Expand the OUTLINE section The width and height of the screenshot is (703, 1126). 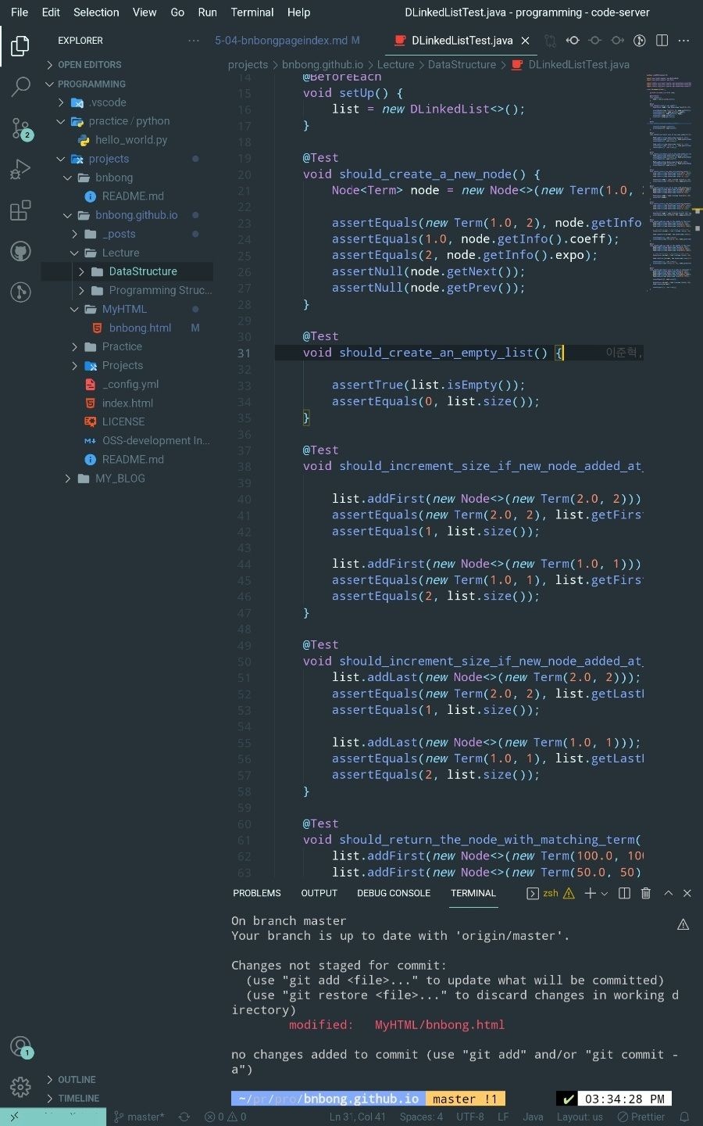[x=127, y=1080]
